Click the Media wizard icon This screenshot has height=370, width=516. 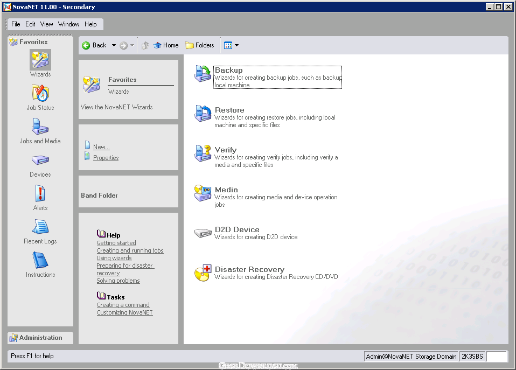[x=203, y=193]
